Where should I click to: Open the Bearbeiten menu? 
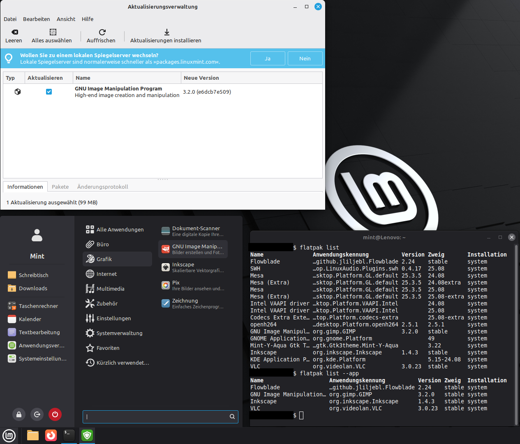click(x=37, y=19)
